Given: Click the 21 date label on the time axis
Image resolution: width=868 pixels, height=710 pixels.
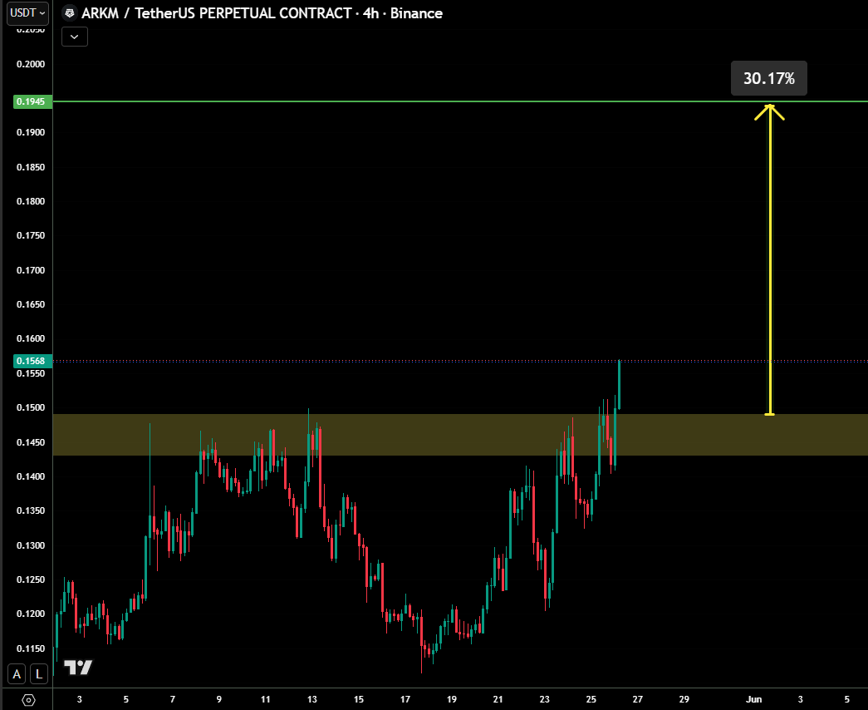Looking at the screenshot, I should tap(498, 699).
